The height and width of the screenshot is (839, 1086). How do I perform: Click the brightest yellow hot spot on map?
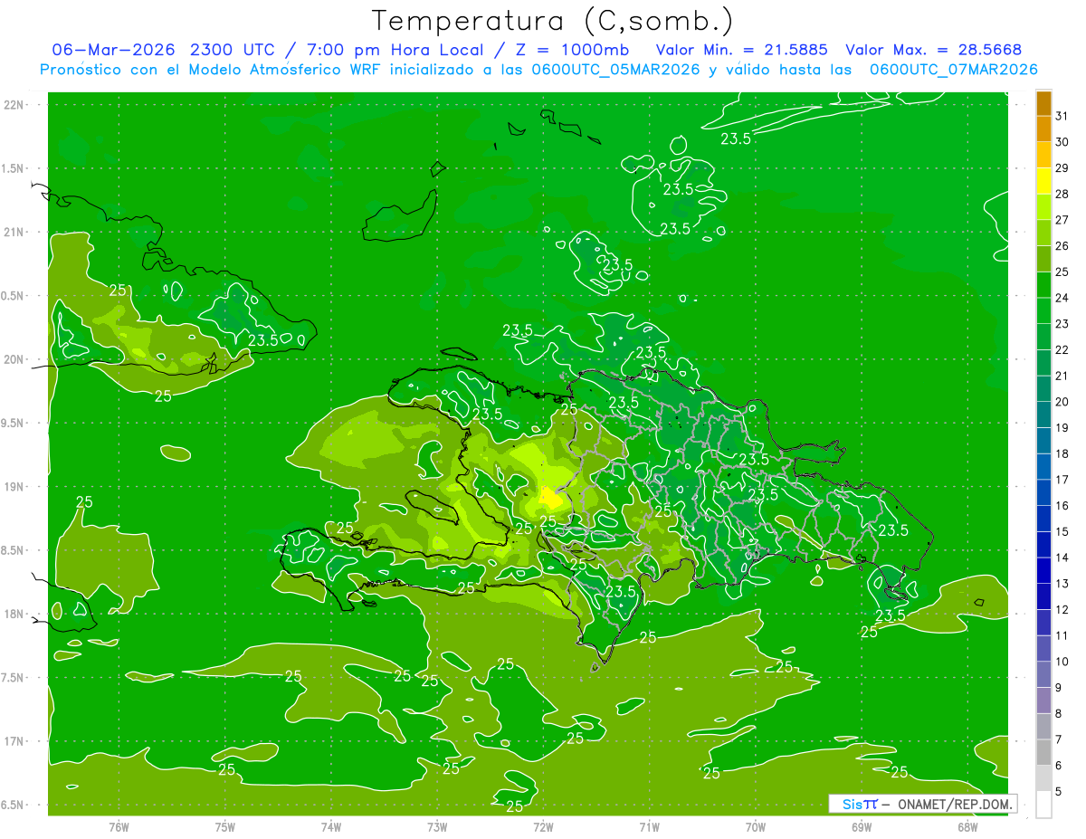point(549,497)
